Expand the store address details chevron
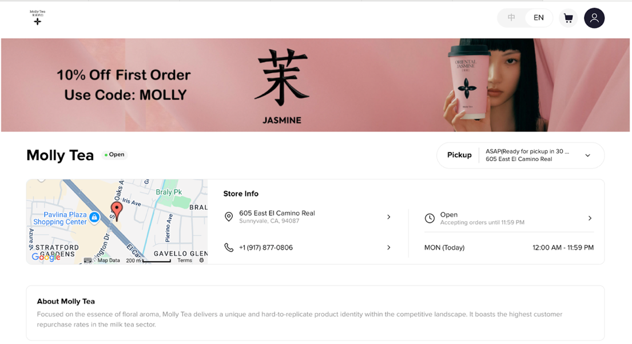This screenshot has height=344, width=632. pyautogui.click(x=388, y=217)
